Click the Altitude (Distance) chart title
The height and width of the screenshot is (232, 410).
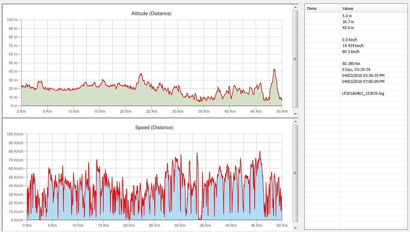point(151,14)
